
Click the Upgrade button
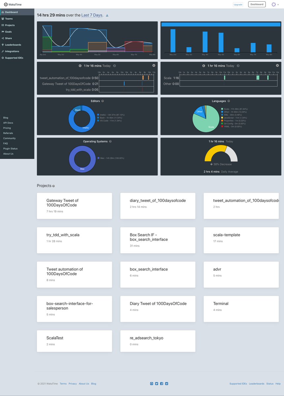click(x=237, y=4)
